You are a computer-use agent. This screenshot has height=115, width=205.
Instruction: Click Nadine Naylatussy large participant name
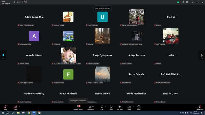34,94
